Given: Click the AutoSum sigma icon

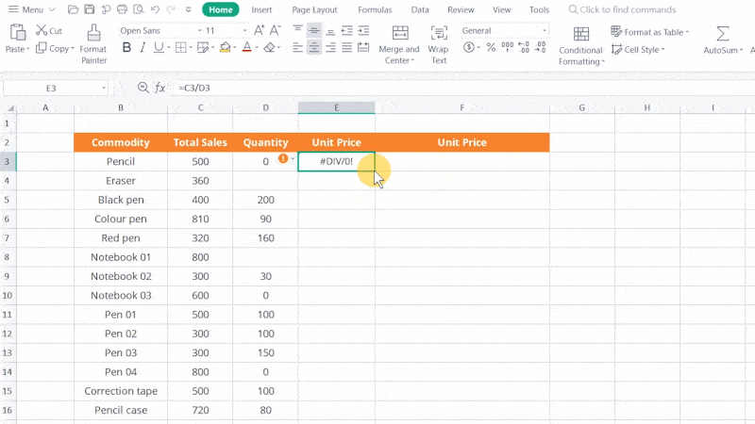Looking at the screenshot, I should tap(722, 34).
